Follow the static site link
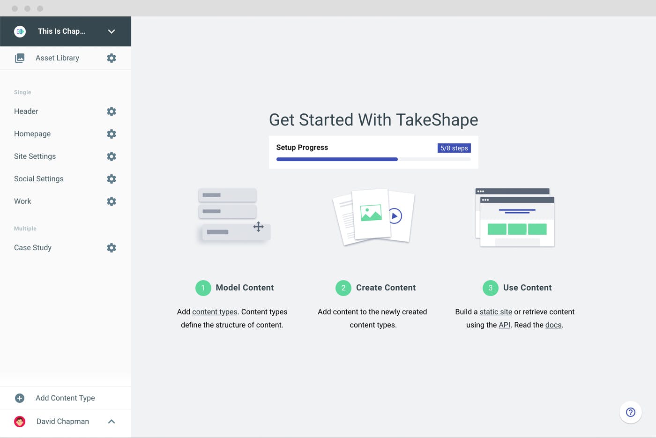The image size is (656, 438). tap(496, 312)
